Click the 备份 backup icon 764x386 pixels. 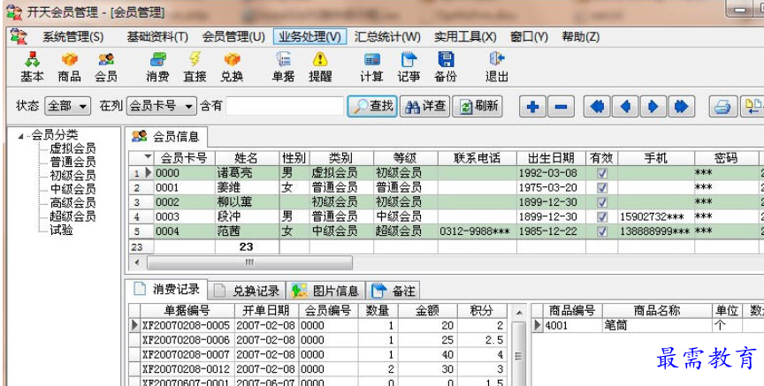(x=446, y=67)
